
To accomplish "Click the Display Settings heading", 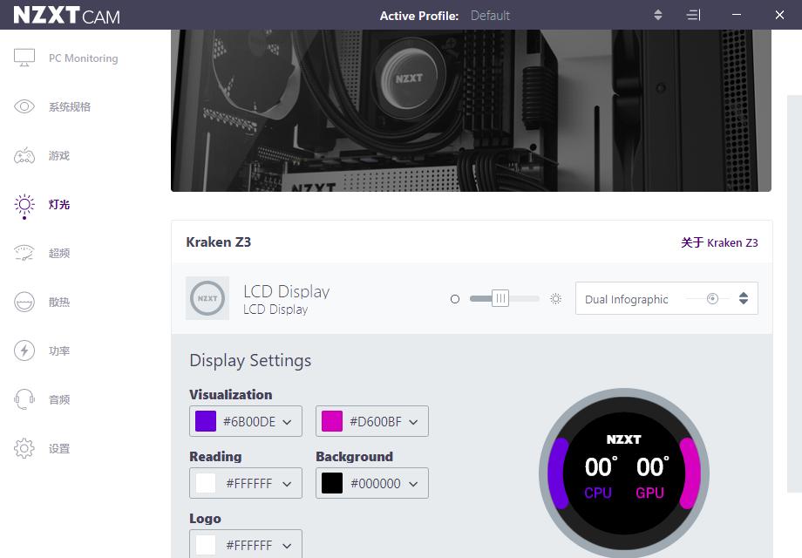I will [250, 361].
